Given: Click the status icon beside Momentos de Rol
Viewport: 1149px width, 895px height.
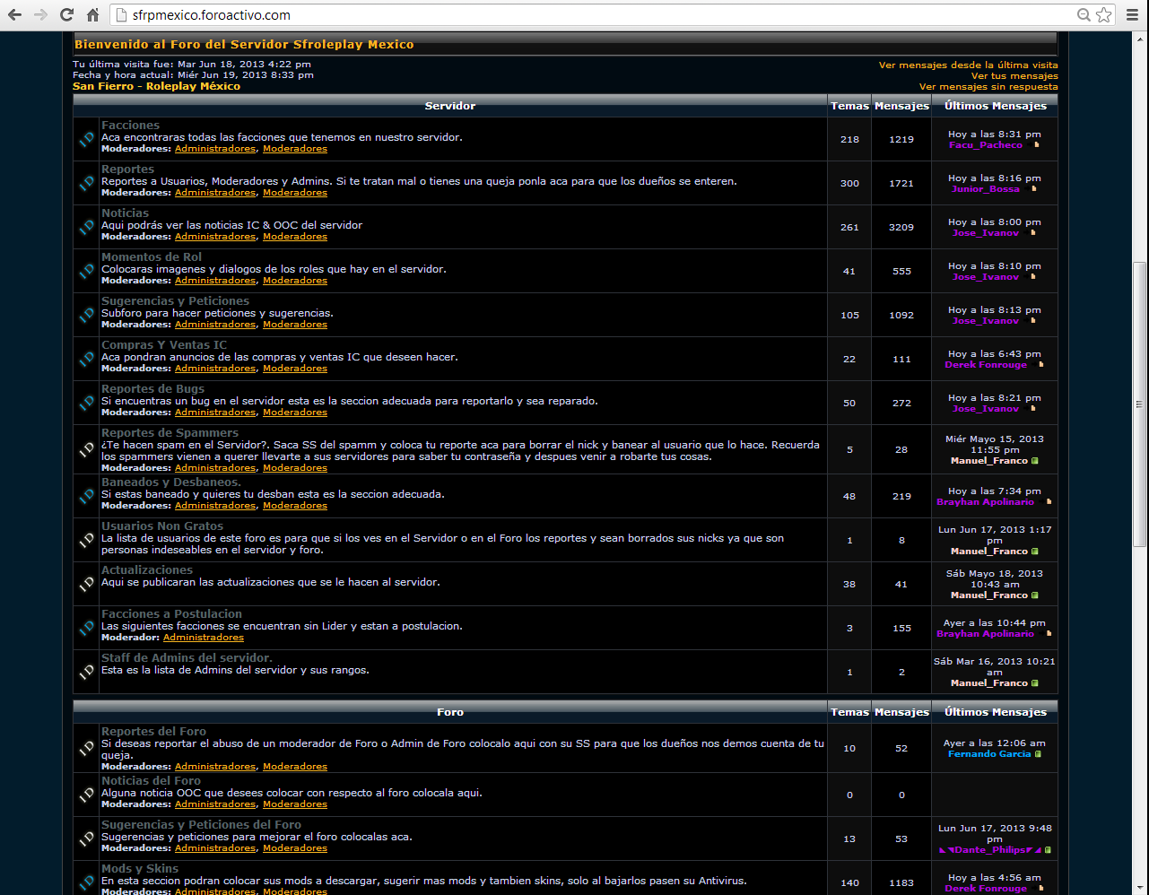Looking at the screenshot, I should tap(86, 271).
